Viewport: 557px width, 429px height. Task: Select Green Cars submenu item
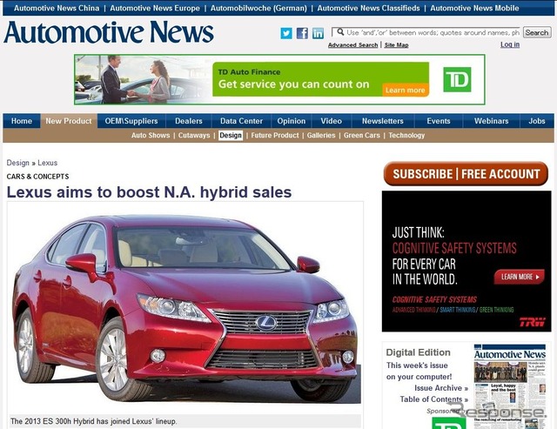(x=362, y=135)
